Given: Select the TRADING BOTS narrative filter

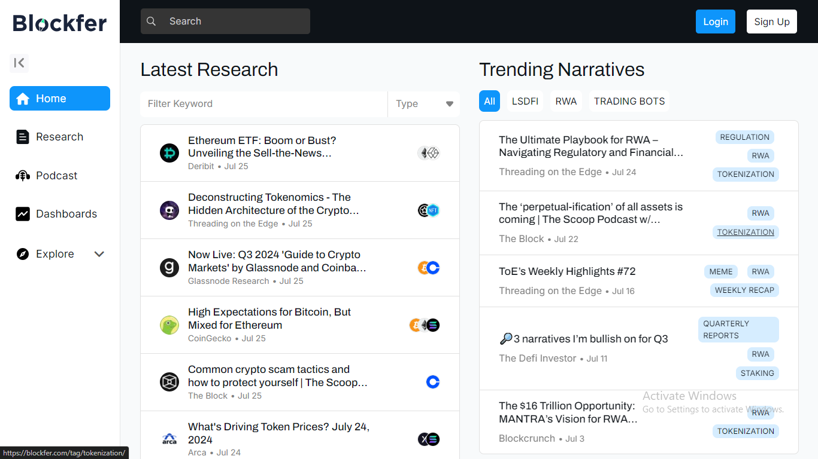Looking at the screenshot, I should tap(629, 101).
